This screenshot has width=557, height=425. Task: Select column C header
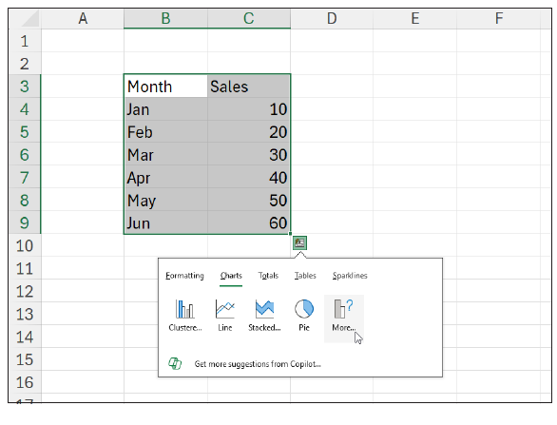coord(249,18)
